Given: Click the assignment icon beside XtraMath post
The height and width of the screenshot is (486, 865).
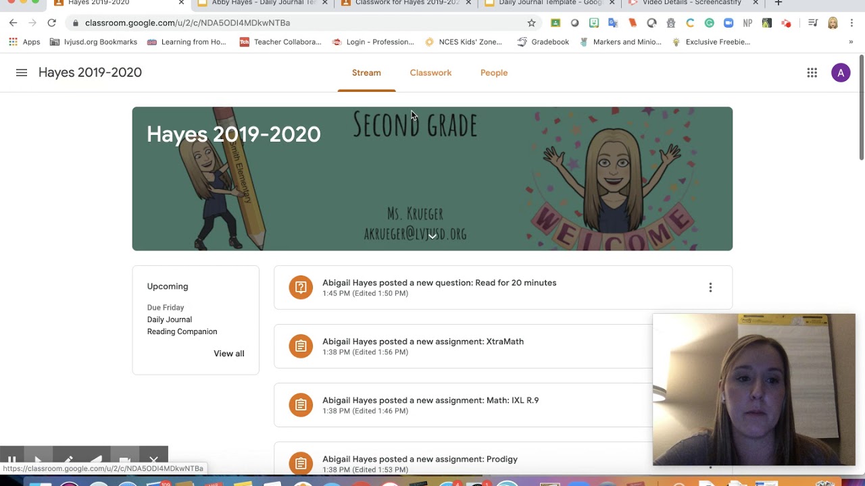Looking at the screenshot, I should [301, 346].
